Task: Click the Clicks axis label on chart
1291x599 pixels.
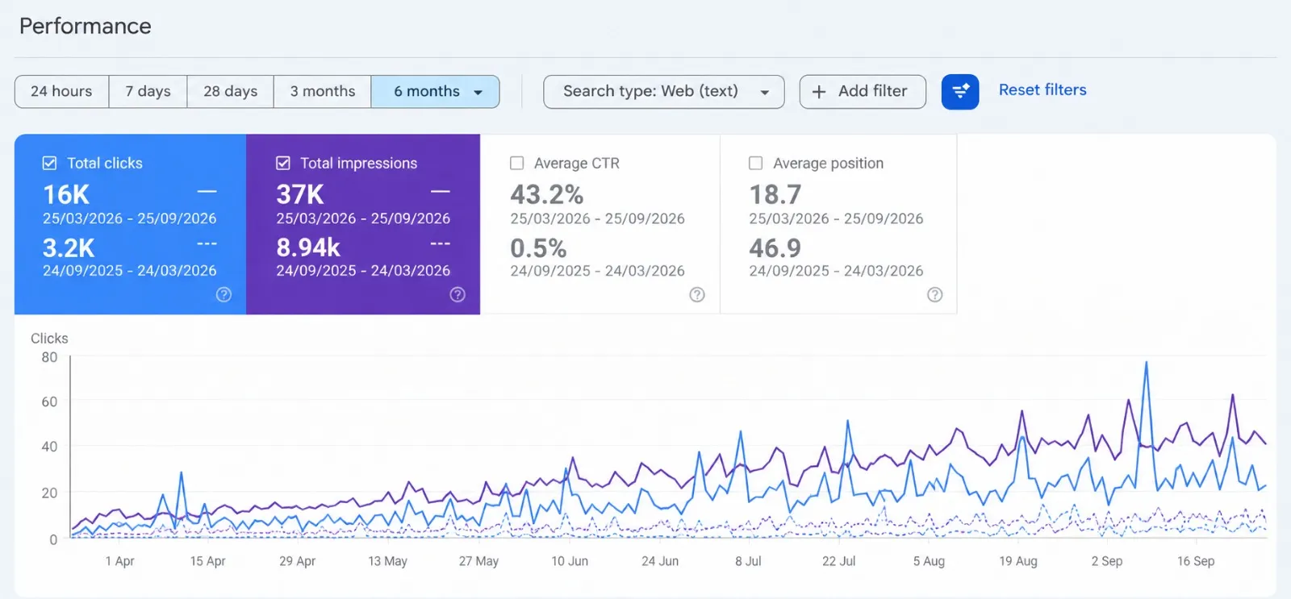Action: pos(49,339)
